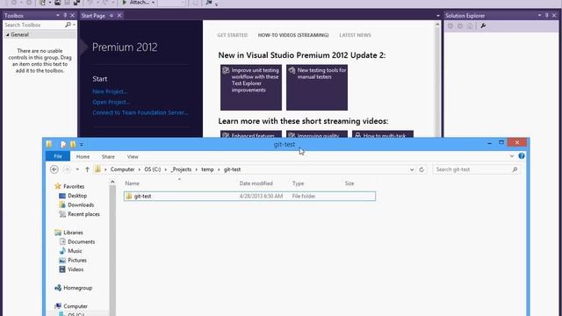Viewport: 562px width, 316px height.
Task: Click the Explorer window system folder icon
Action: point(49,144)
